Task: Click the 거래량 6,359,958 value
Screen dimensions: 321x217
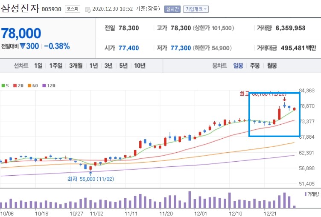Action: click(290, 28)
